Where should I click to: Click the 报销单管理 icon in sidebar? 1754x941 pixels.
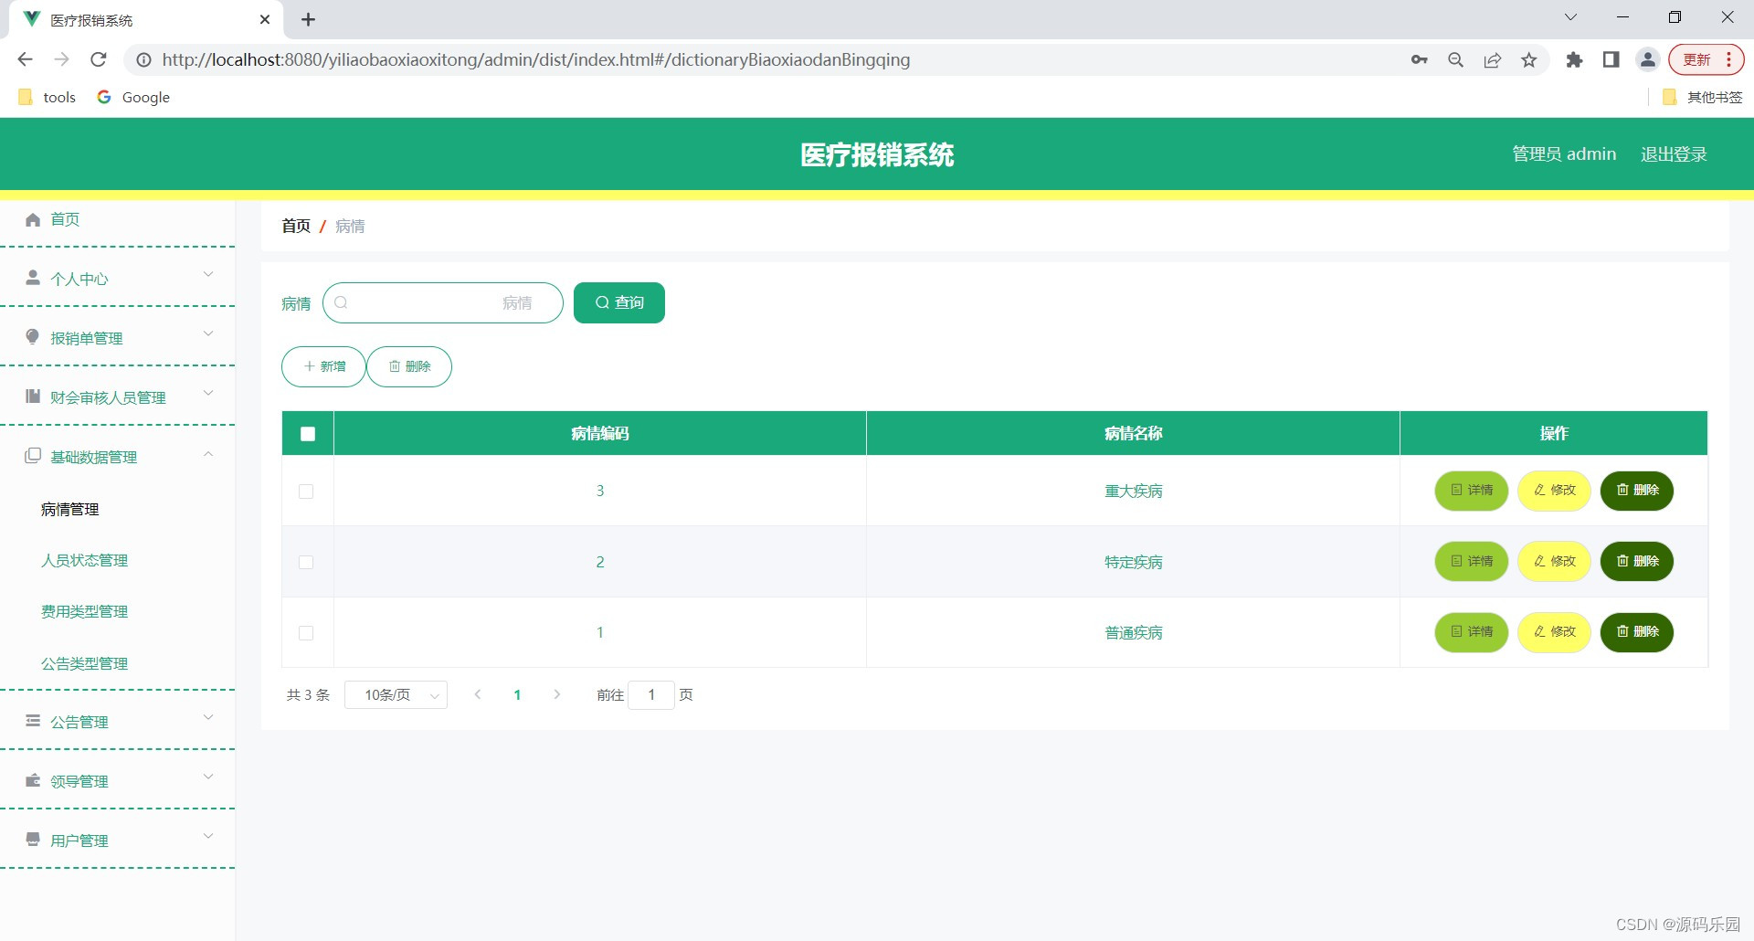(x=33, y=337)
